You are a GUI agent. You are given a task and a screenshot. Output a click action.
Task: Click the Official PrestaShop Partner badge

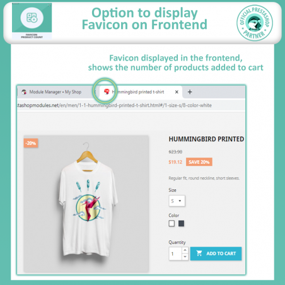click(x=255, y=23)
